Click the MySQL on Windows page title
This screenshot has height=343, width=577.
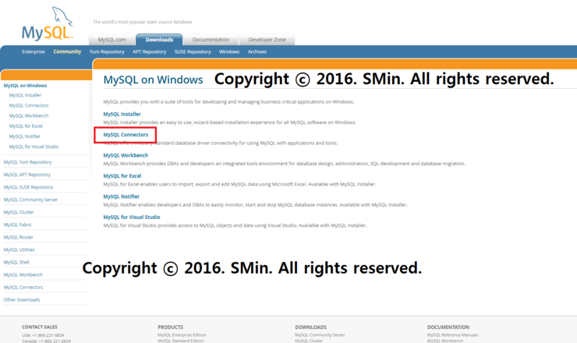pos(153,80)
